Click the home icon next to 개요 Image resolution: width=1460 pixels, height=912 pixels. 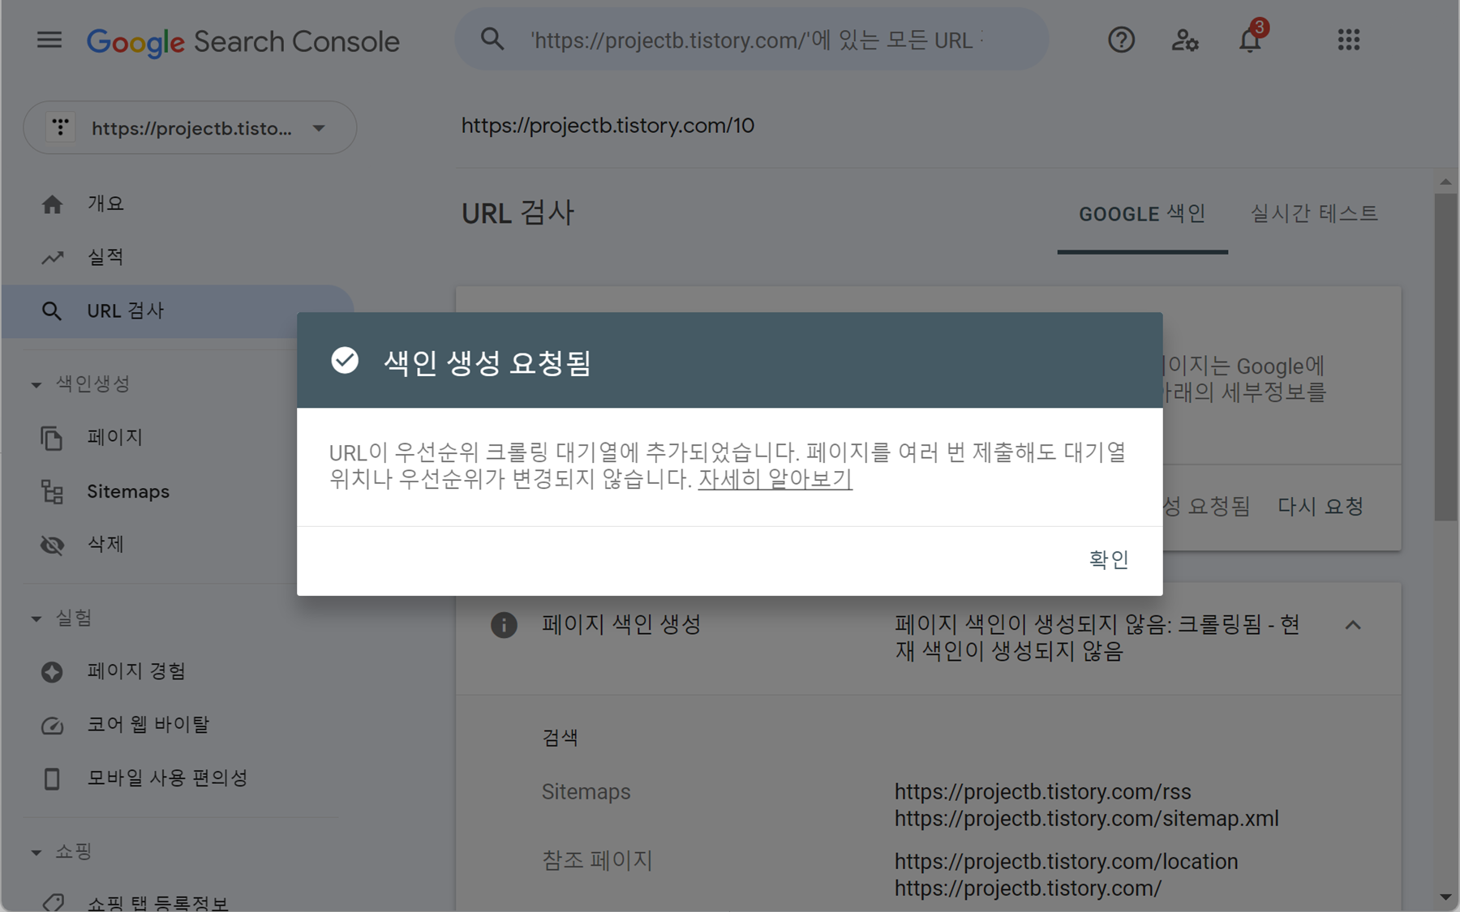click(x=52, y=204)
